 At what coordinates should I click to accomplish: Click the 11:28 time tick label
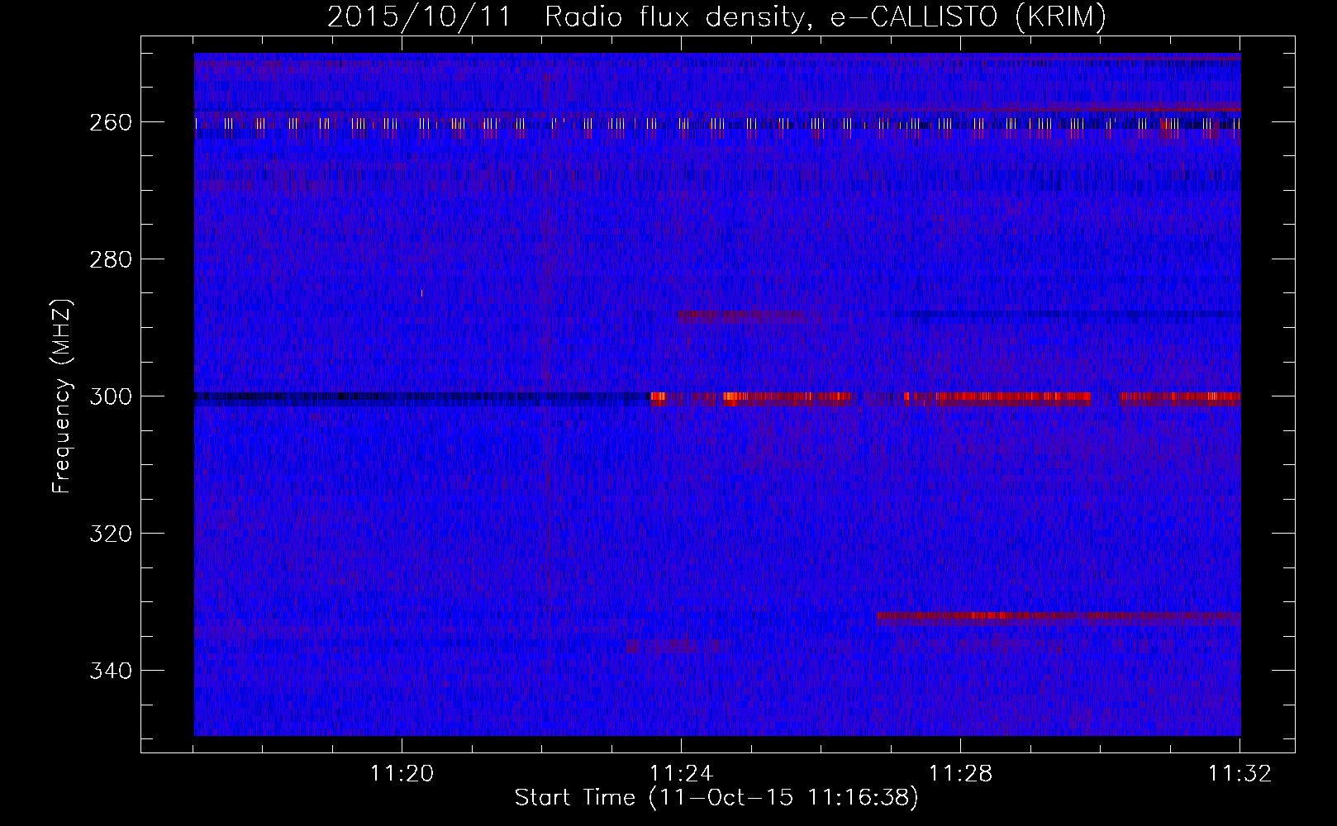tap(960, 774)
